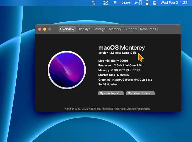This screenshot has width=192, height=142.
Task: Click NVIDIA GeForce 9400 256 MB text
Action: click(x=132, y=80)
